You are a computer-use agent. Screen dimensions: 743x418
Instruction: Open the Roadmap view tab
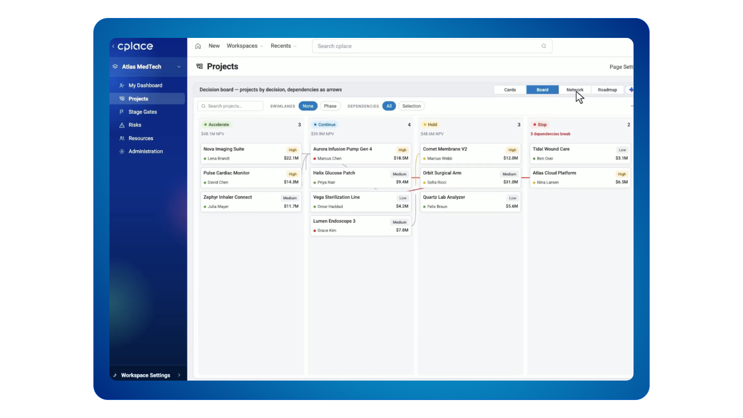[x=607, y=90]
